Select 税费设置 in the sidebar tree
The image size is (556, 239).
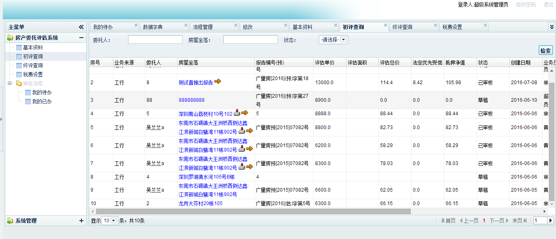click(33, 74)
